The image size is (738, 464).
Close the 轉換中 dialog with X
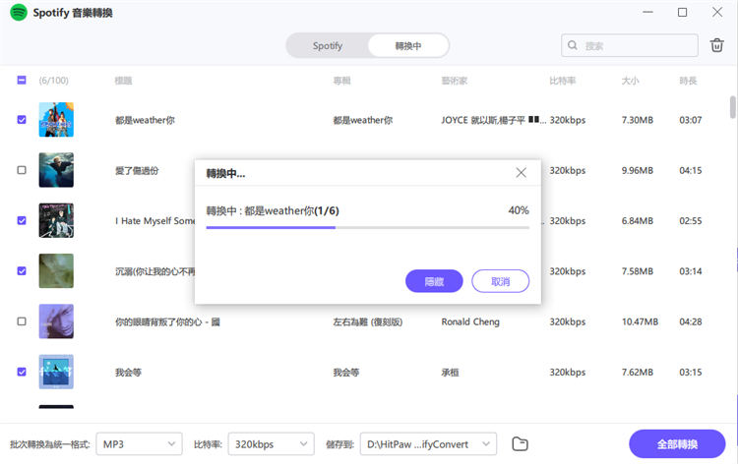pos(521,173)
